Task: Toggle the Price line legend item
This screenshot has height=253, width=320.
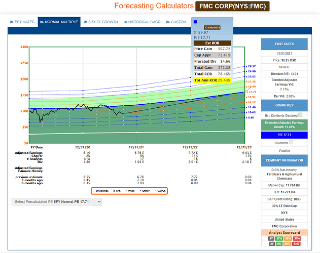Action: (130, 191)
